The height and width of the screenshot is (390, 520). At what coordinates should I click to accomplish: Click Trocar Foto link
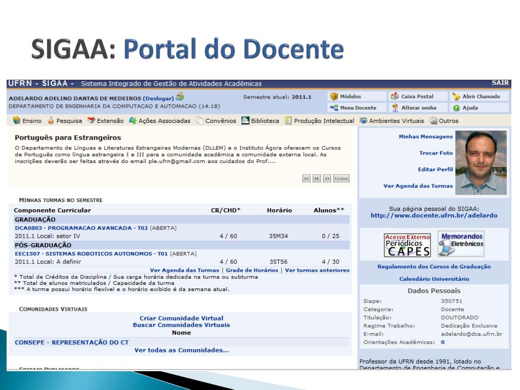(x=436, y=153)
